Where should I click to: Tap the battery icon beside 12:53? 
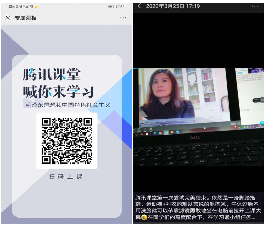pos(111,7)
